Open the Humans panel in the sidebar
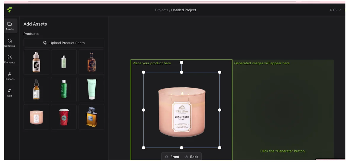This screenshot has height=164, width=346. [x=9, y=76]
